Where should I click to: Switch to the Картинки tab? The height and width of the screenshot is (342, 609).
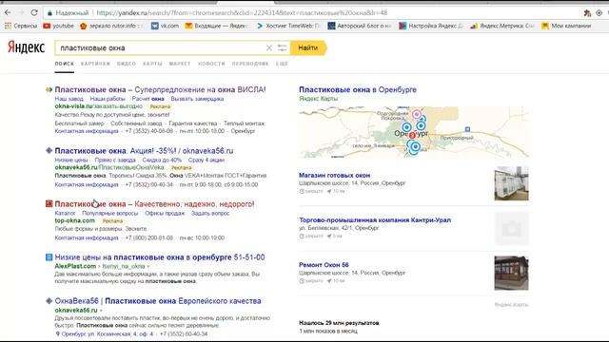[x=95, y=64]
